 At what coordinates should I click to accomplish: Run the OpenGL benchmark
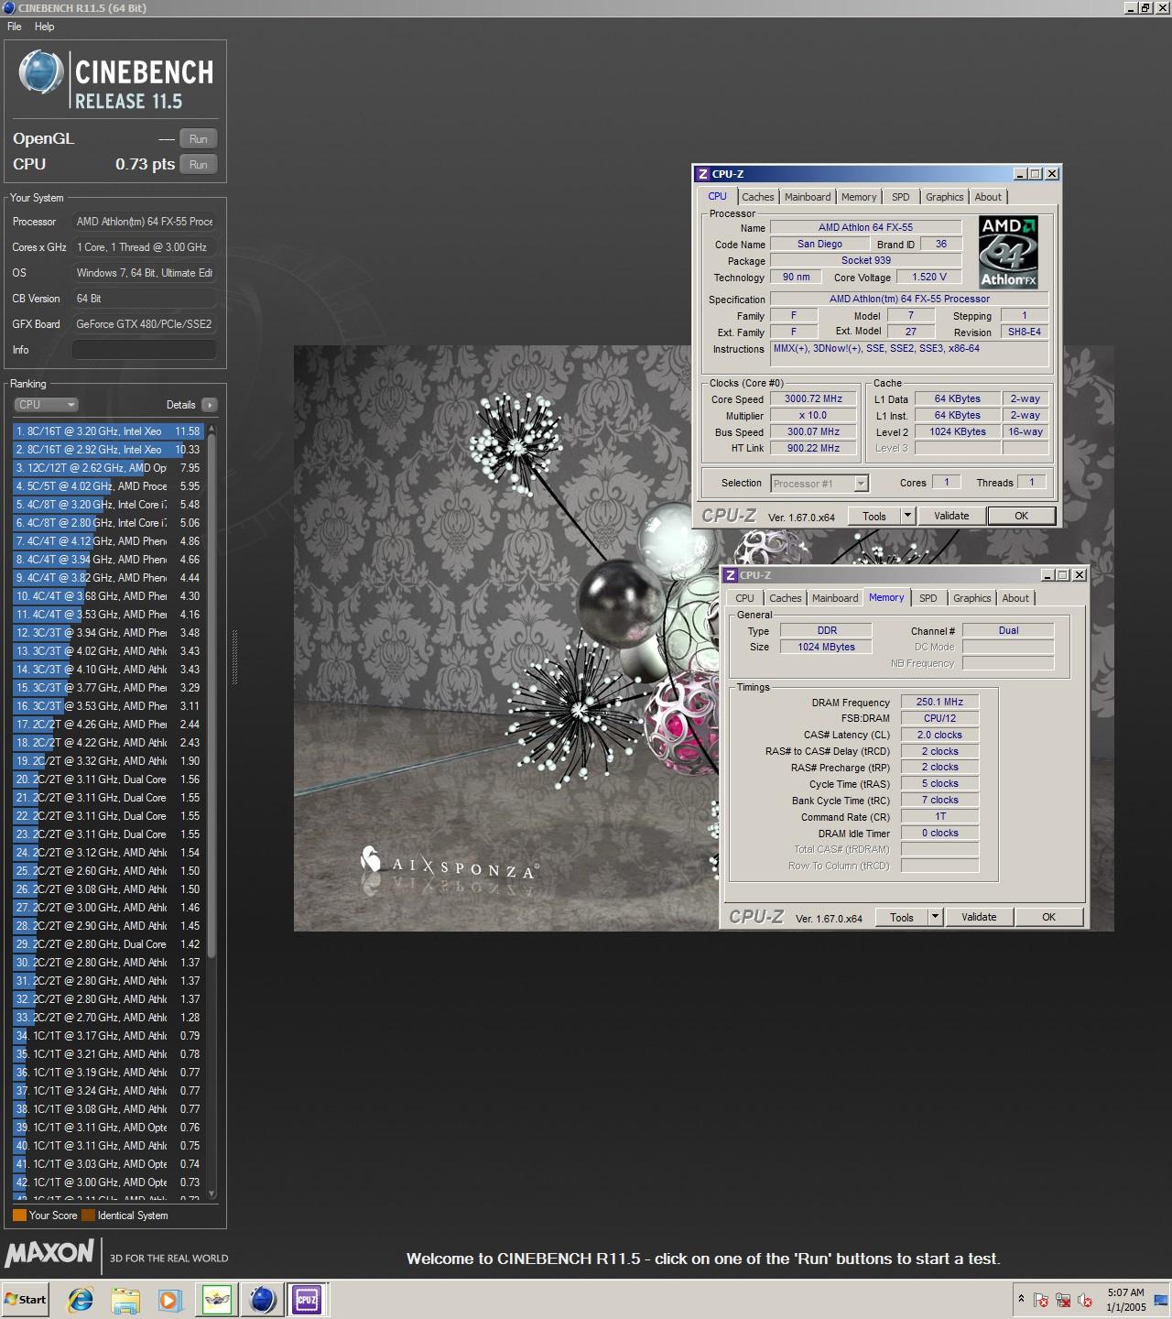click(199, 139)
